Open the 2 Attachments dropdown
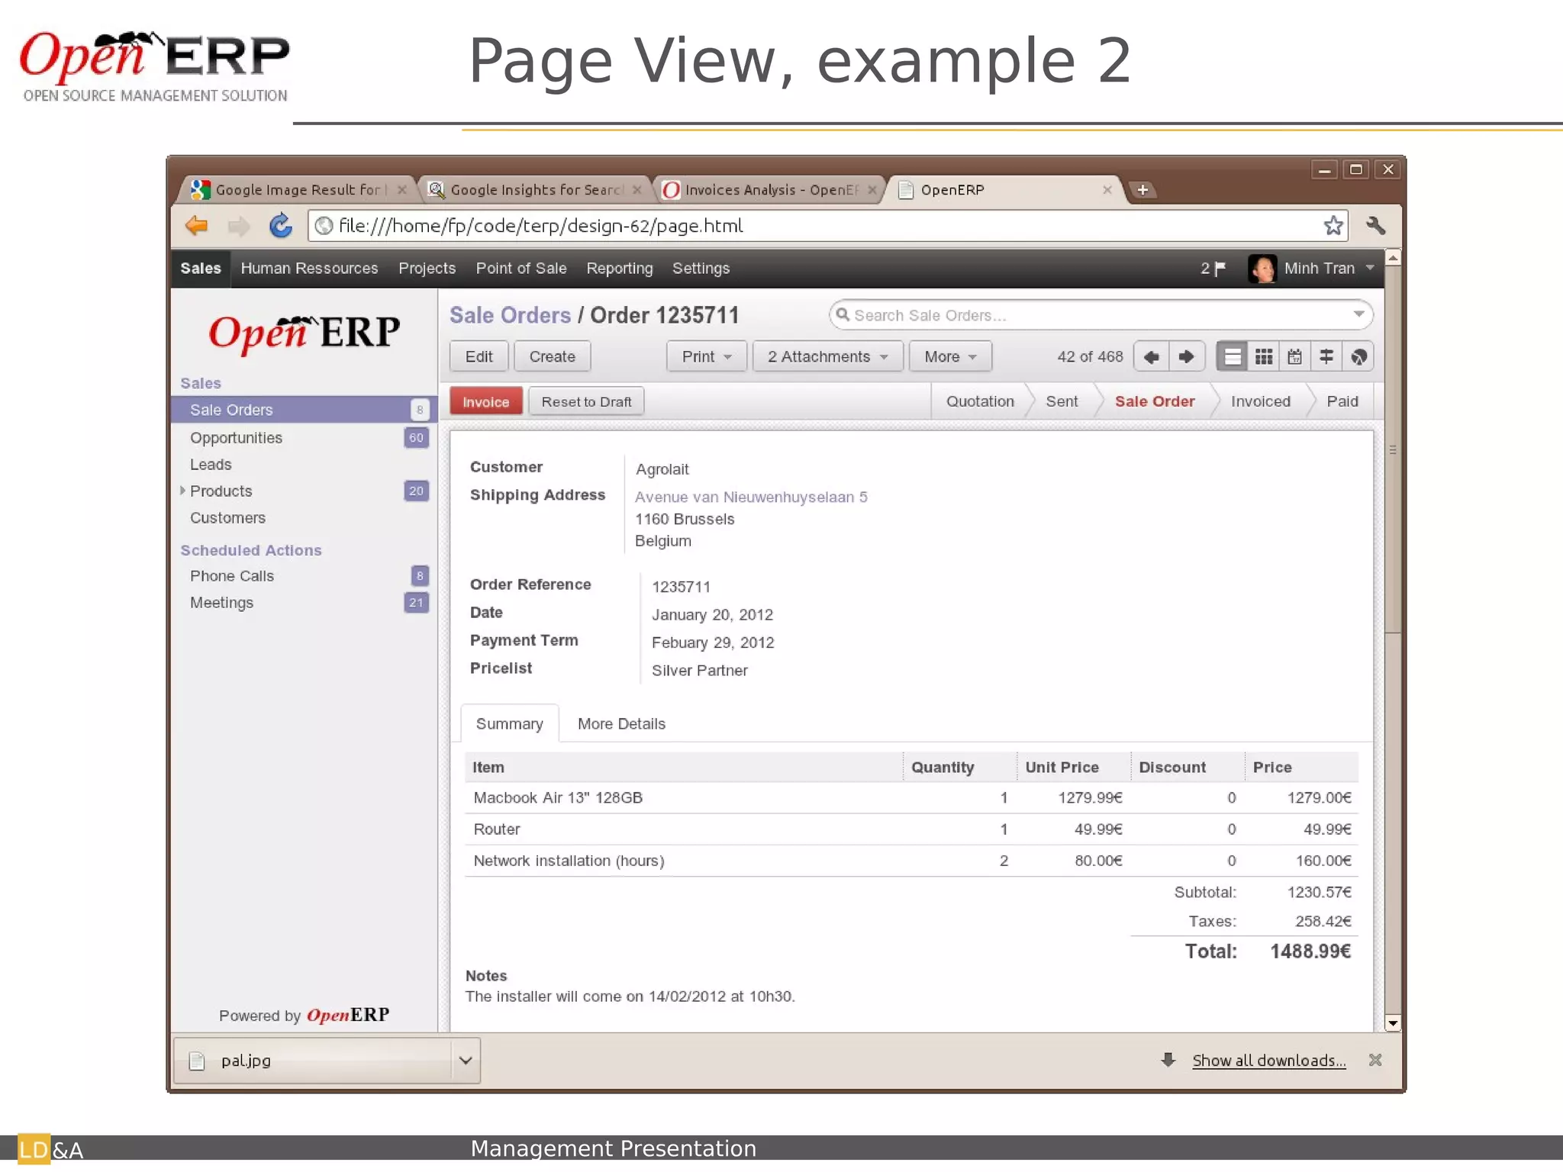This screenshot has height=1172, width=1563. [828, 357]
